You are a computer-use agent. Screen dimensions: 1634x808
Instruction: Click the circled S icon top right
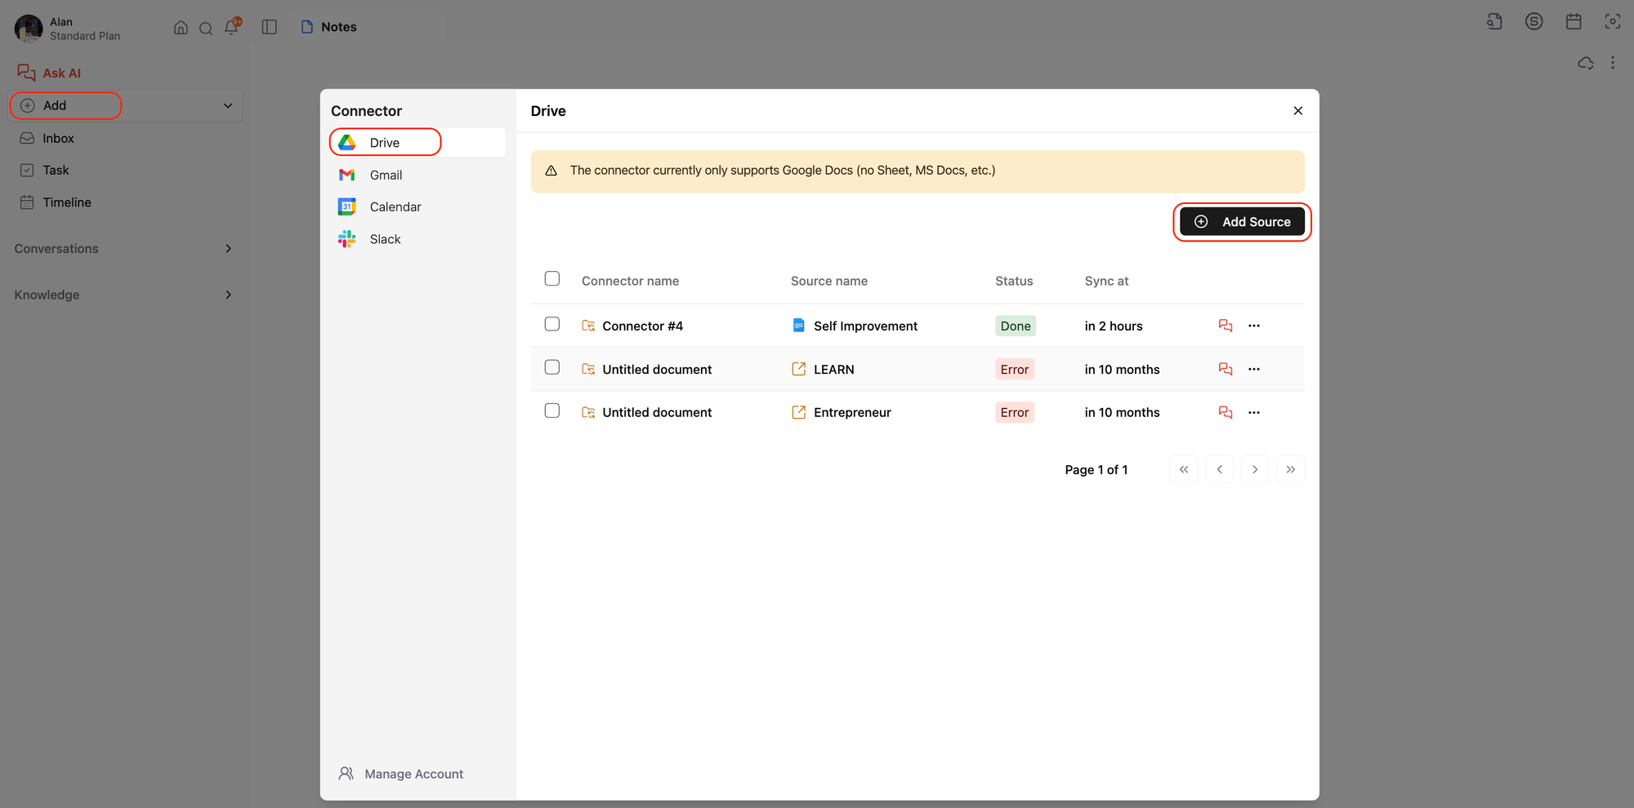pos(1534,21)
